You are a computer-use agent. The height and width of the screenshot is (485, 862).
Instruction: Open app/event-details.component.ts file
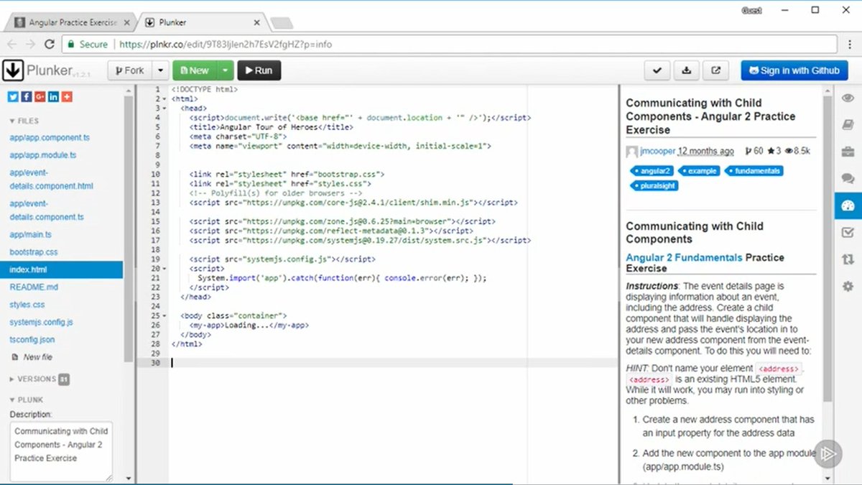(47, 210)
